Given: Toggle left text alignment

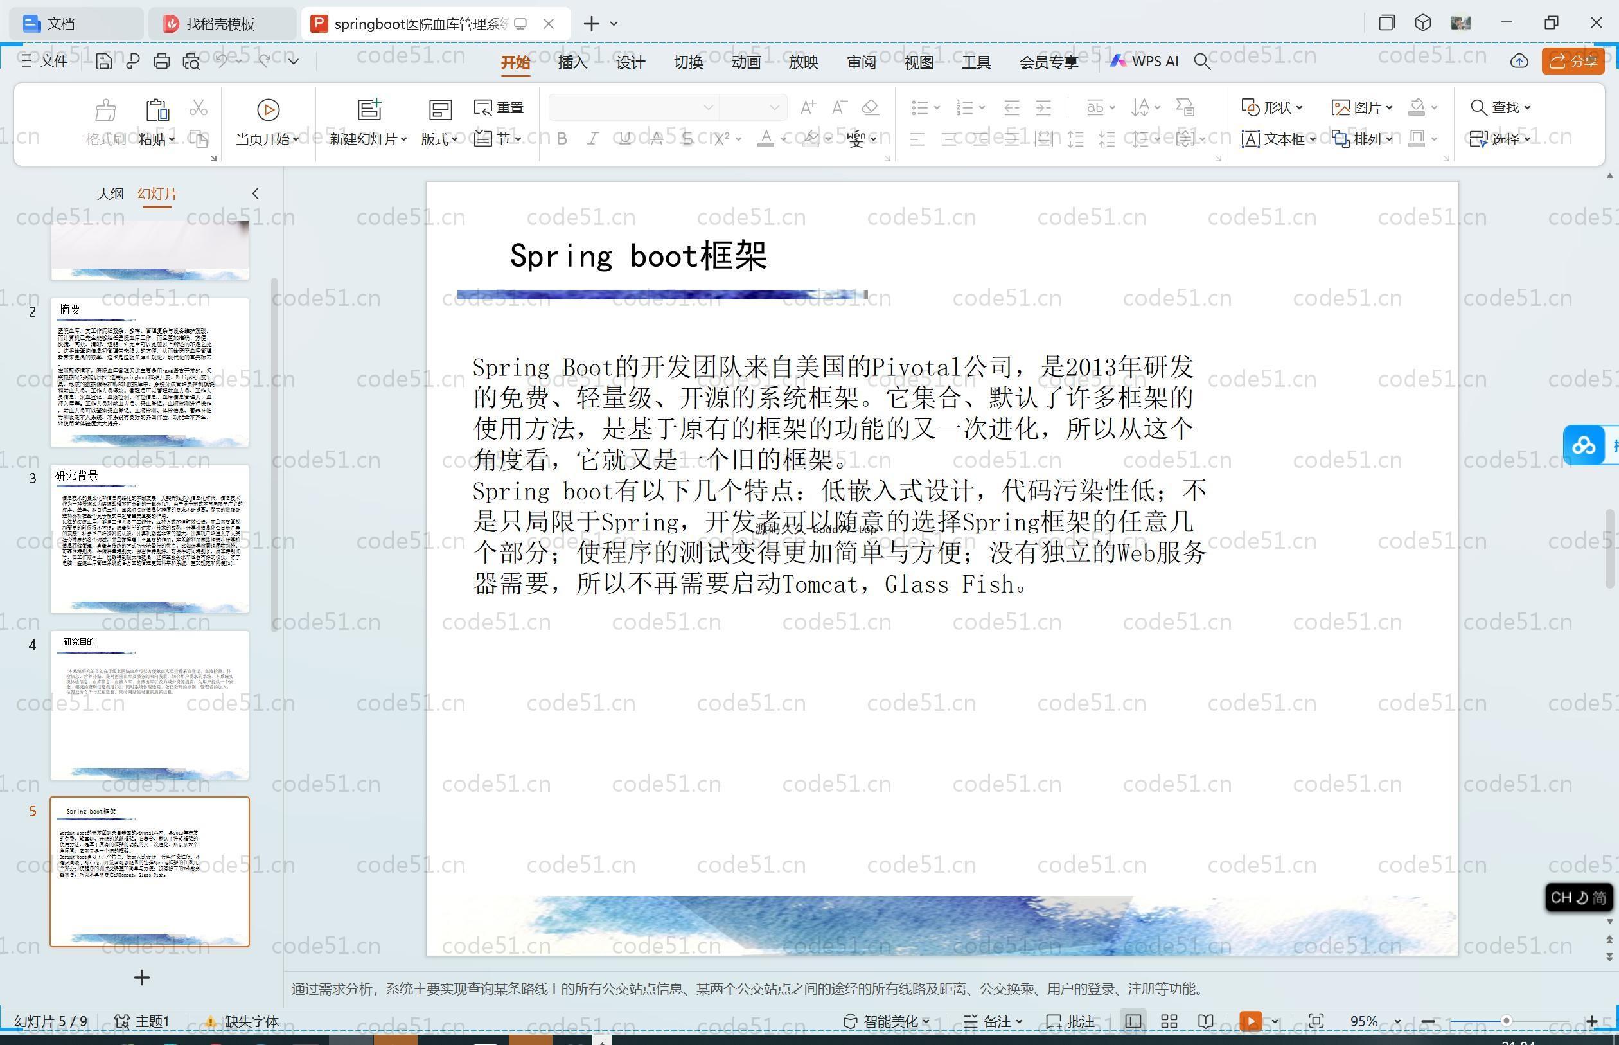Looking at the screenshot, I should pyautogui.click(x=917, y=139).
